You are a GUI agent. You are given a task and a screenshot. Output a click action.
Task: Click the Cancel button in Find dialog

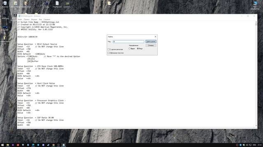(151, 45)
